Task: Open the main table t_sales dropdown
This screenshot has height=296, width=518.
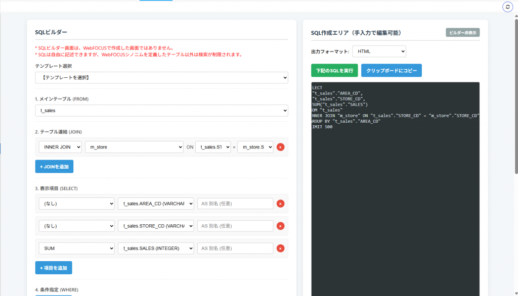Action: [161, 110]
